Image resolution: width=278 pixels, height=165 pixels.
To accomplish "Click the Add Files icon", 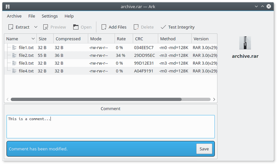I will [x=104, y=27].
